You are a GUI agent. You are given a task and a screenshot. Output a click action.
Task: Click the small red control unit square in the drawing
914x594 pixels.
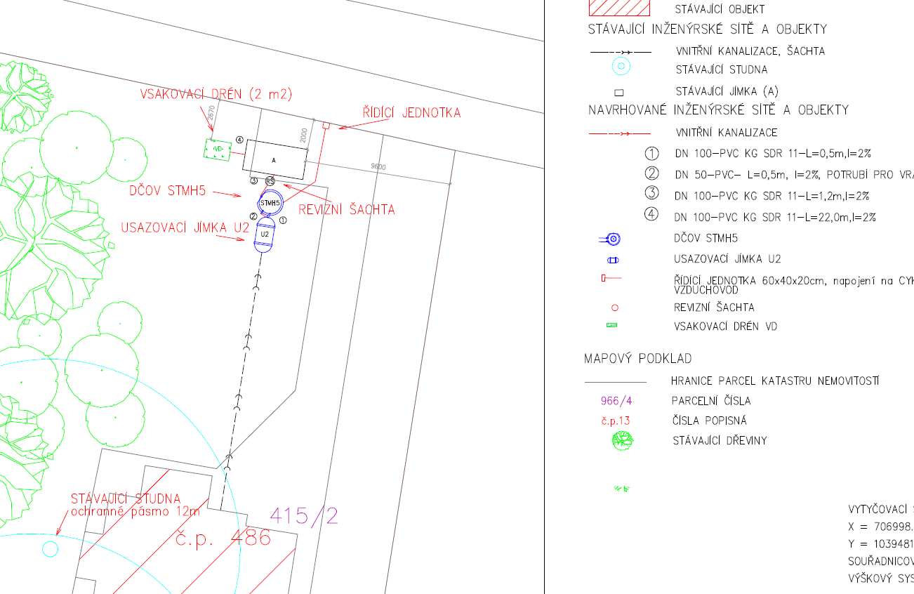click(326, 126)
